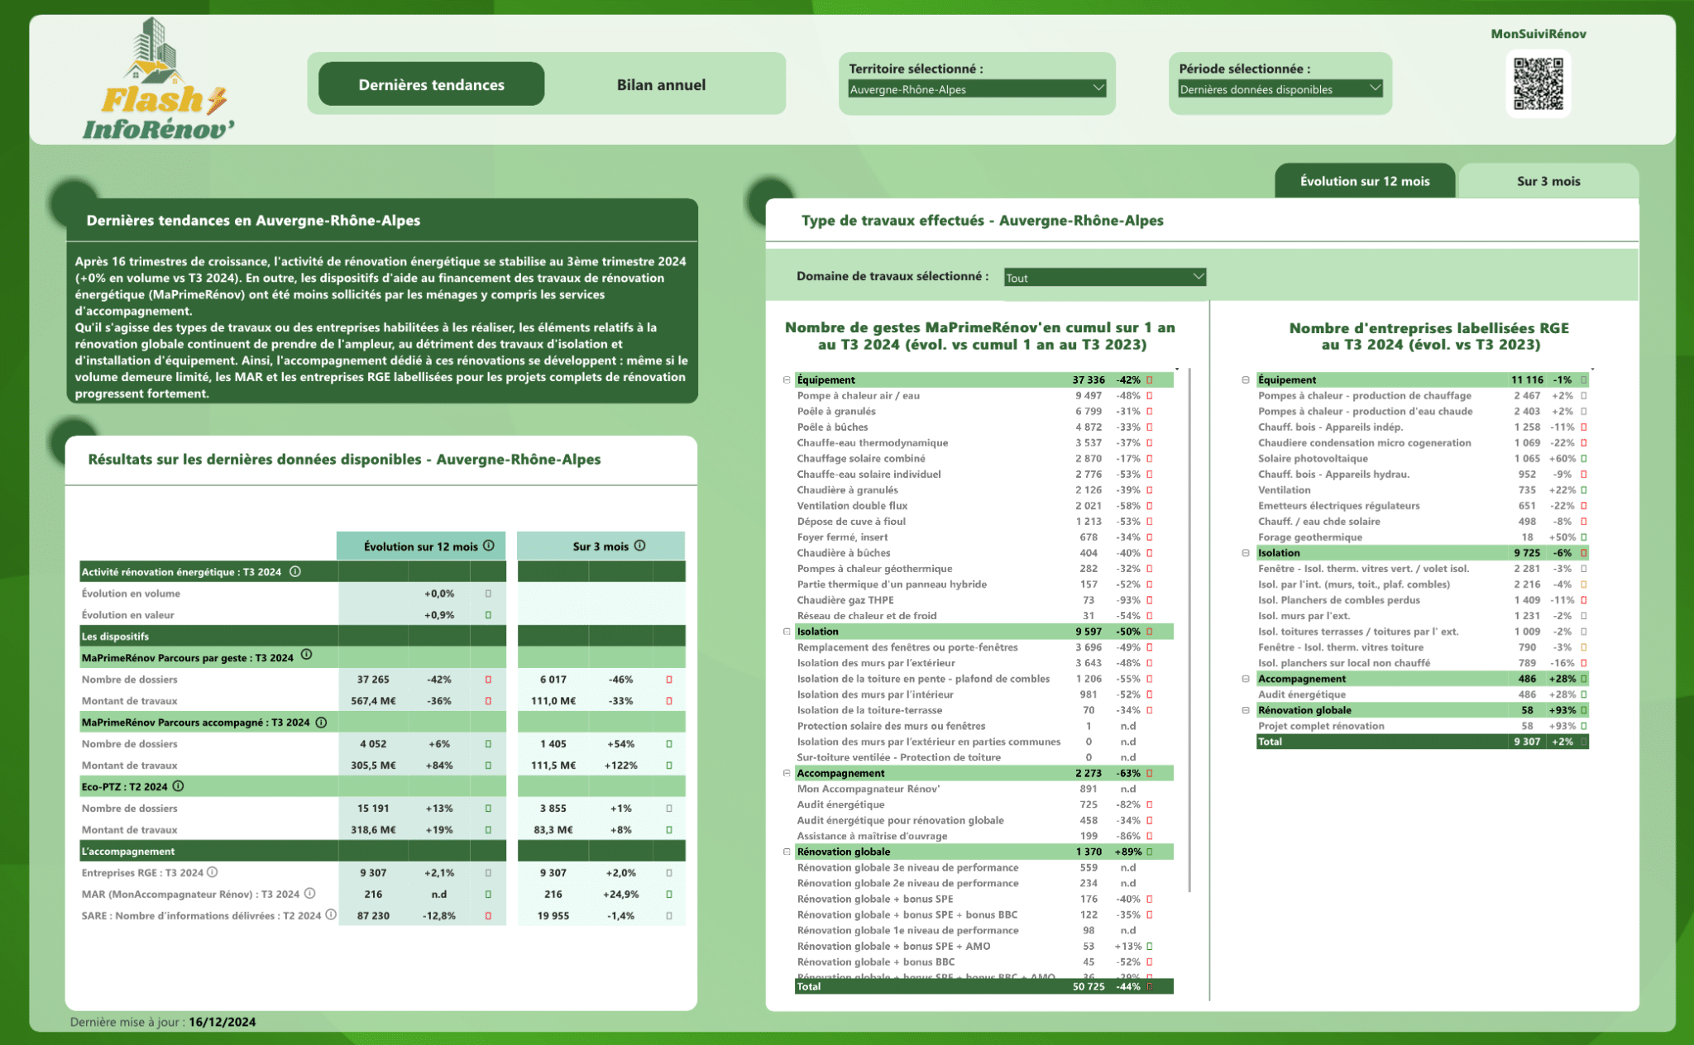Viewport: 1694px width, 1045px height.
Task: Switch to the Bilan annuel tab
Action: (661, 84)
